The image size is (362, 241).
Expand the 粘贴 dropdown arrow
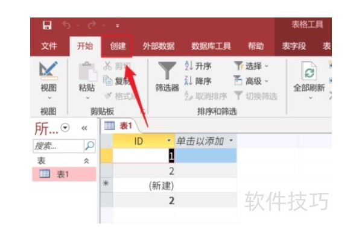pos(87,98)
